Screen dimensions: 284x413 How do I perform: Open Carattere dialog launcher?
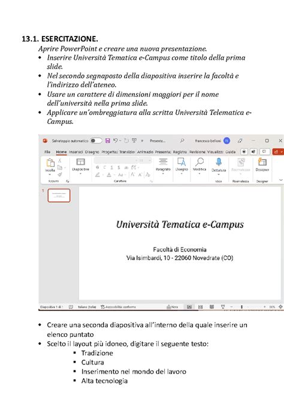152,181
